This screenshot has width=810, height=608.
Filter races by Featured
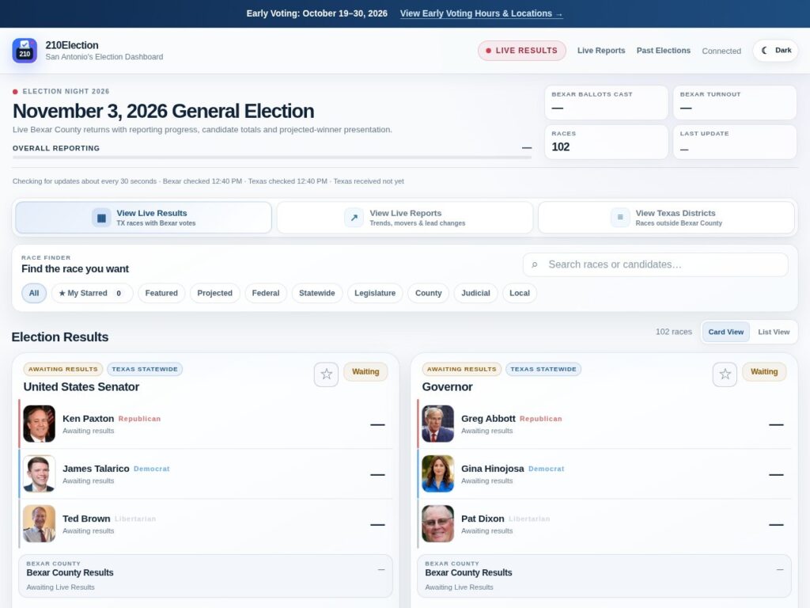(x=161, y=293)
